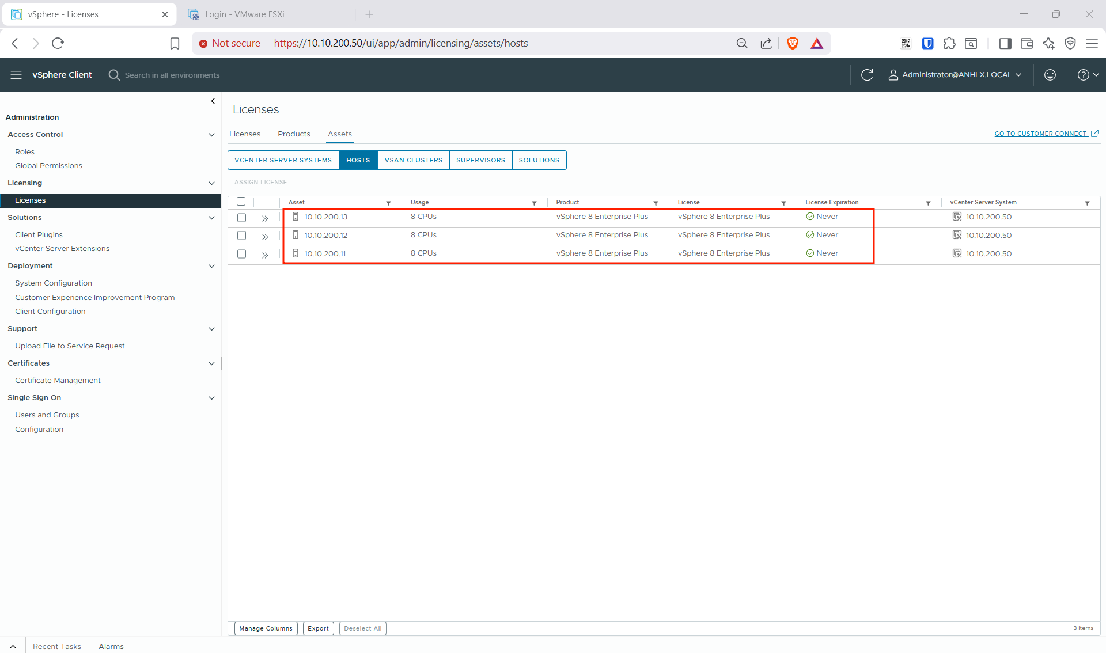Collapse the Access Control section
The height and width of the screenshot is (653, 1106).
coord(211,135)
